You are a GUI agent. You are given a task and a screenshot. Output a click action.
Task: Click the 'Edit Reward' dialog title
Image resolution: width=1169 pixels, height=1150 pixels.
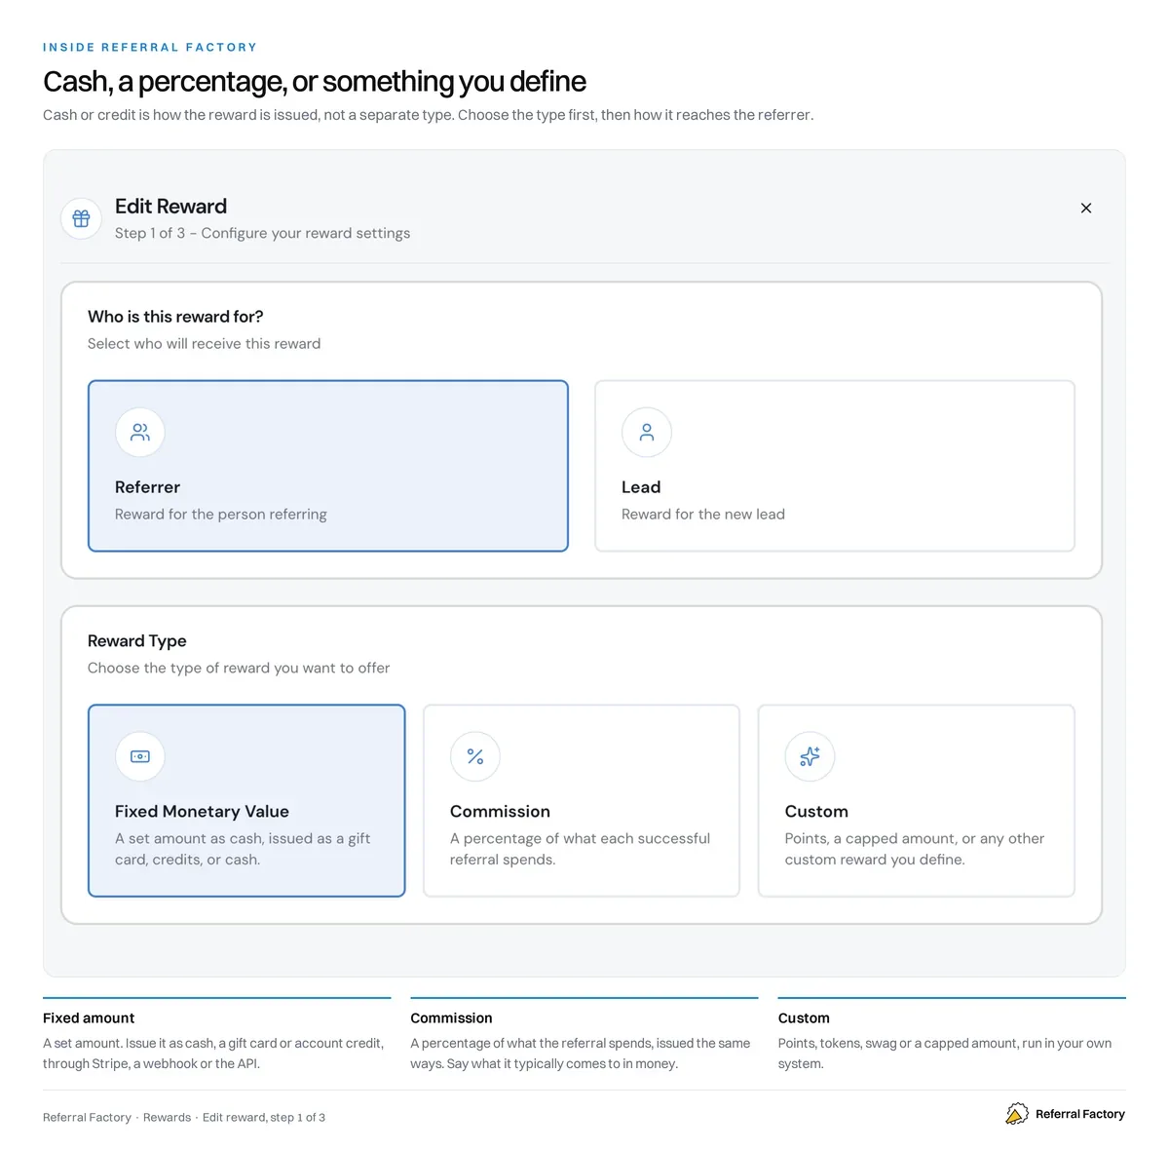170,207
